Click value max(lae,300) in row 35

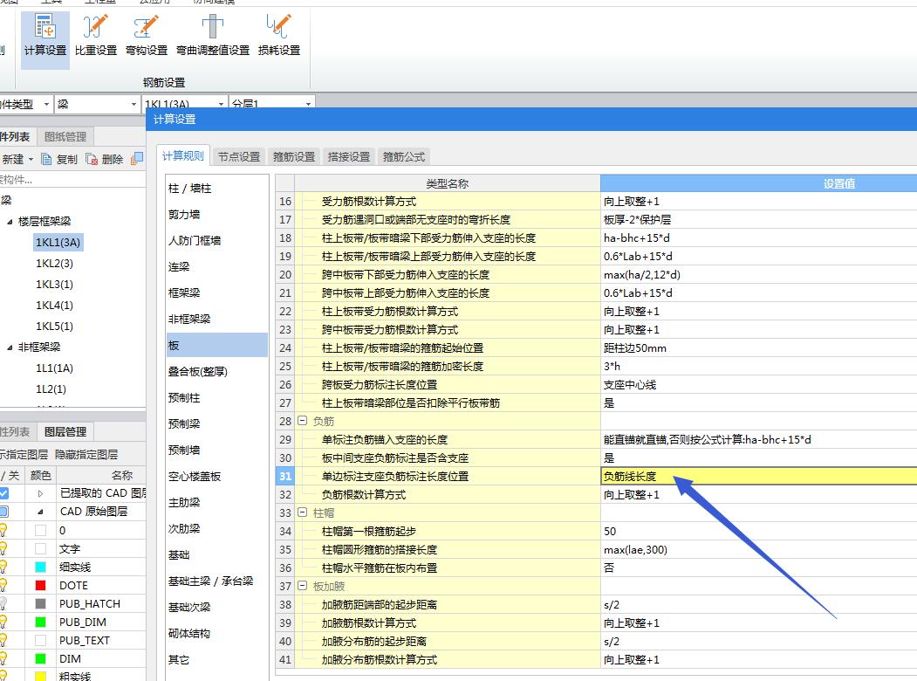tap(635, 549)
